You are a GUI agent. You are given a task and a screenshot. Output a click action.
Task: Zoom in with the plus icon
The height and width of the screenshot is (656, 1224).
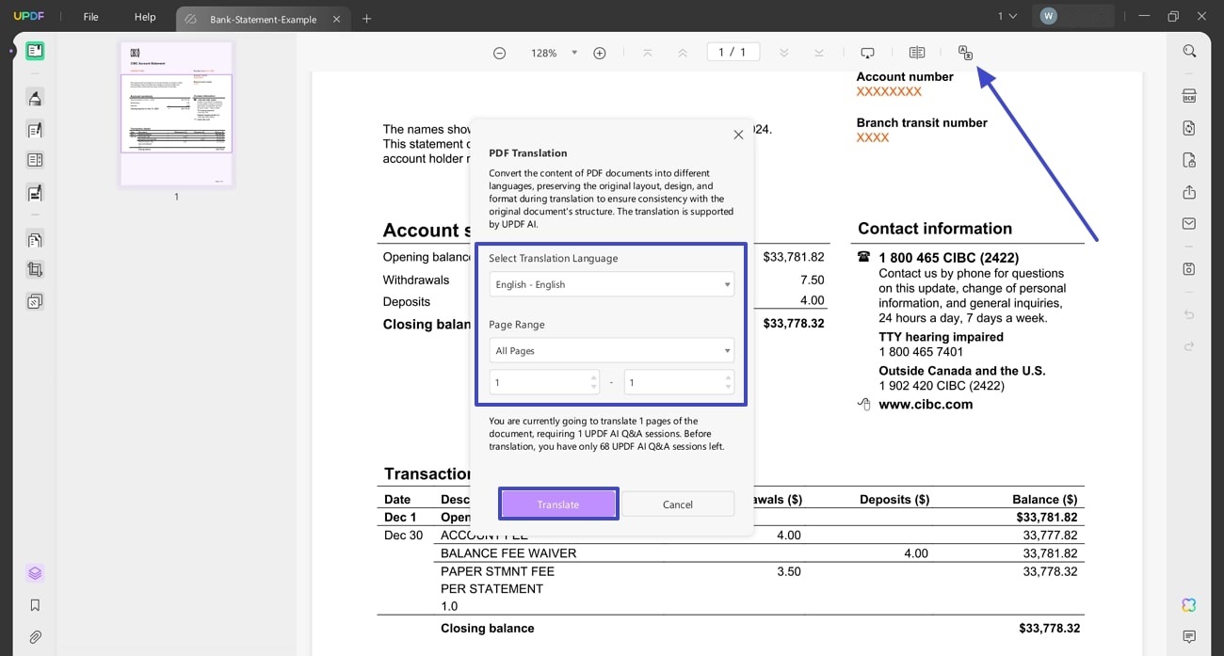click(600, 53)
